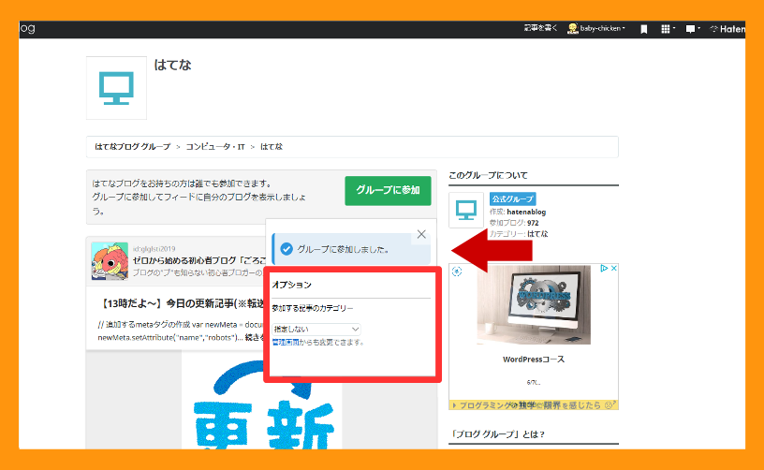This screenshot has width=764, height=470.
Task: Click the オプション heading in popup
Action: point(291,285)
